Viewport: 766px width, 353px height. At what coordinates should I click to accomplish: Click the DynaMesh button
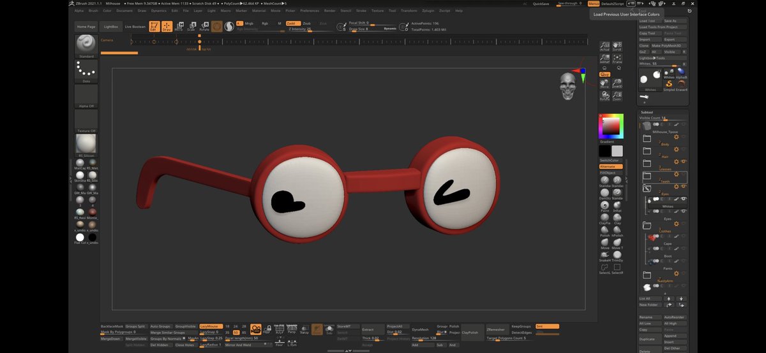click(x=421, y=329)
